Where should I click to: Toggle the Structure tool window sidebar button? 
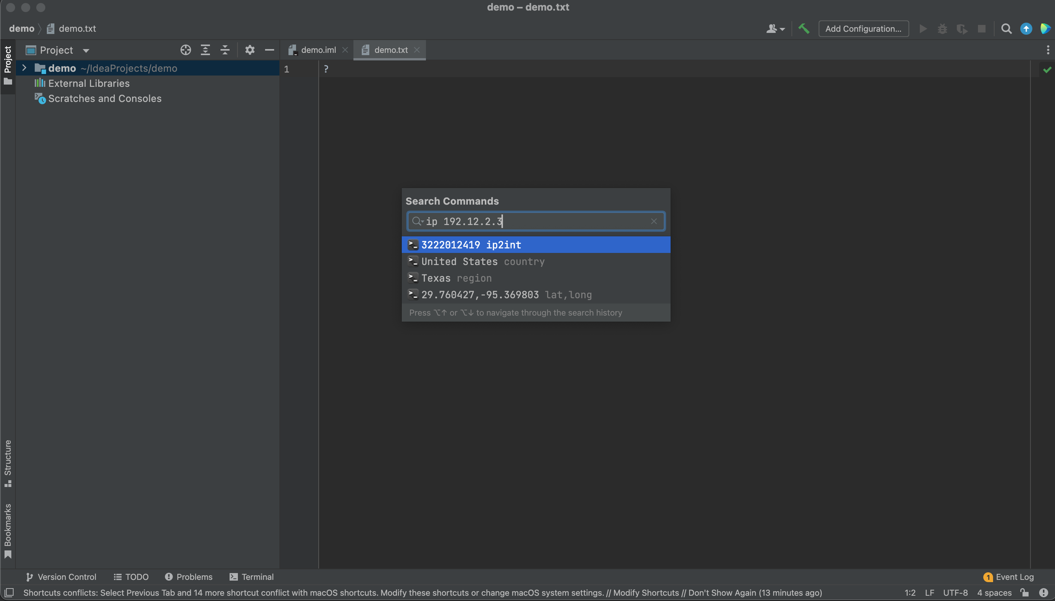(8, 463)
